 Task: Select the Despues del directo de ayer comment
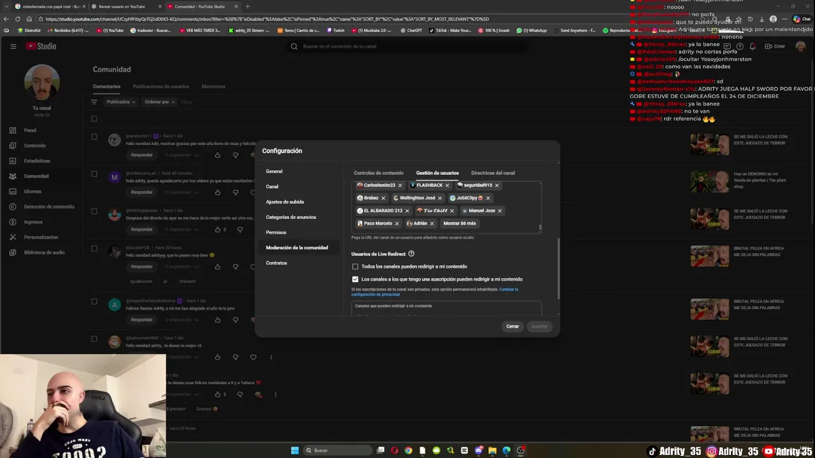tap(94, 211)
